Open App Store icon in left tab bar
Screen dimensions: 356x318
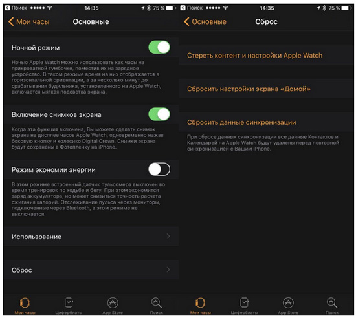(x=113, y=302)
